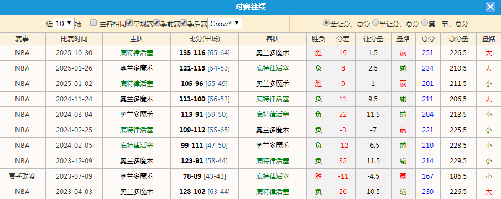This screenshot has height=199, width=501.
Task: Open 奥兰多魔术 home team on 2025-01-26 row
Action: pos(137,68)
